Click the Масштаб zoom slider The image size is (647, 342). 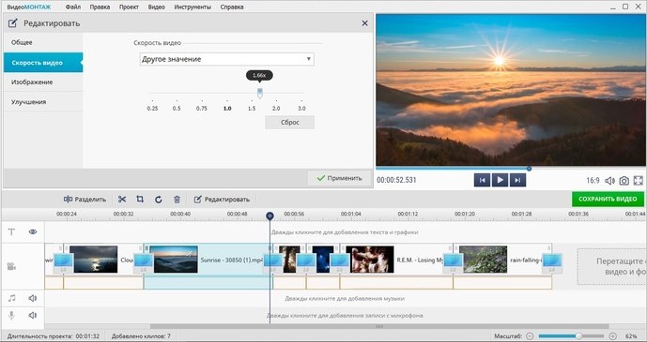571,336
